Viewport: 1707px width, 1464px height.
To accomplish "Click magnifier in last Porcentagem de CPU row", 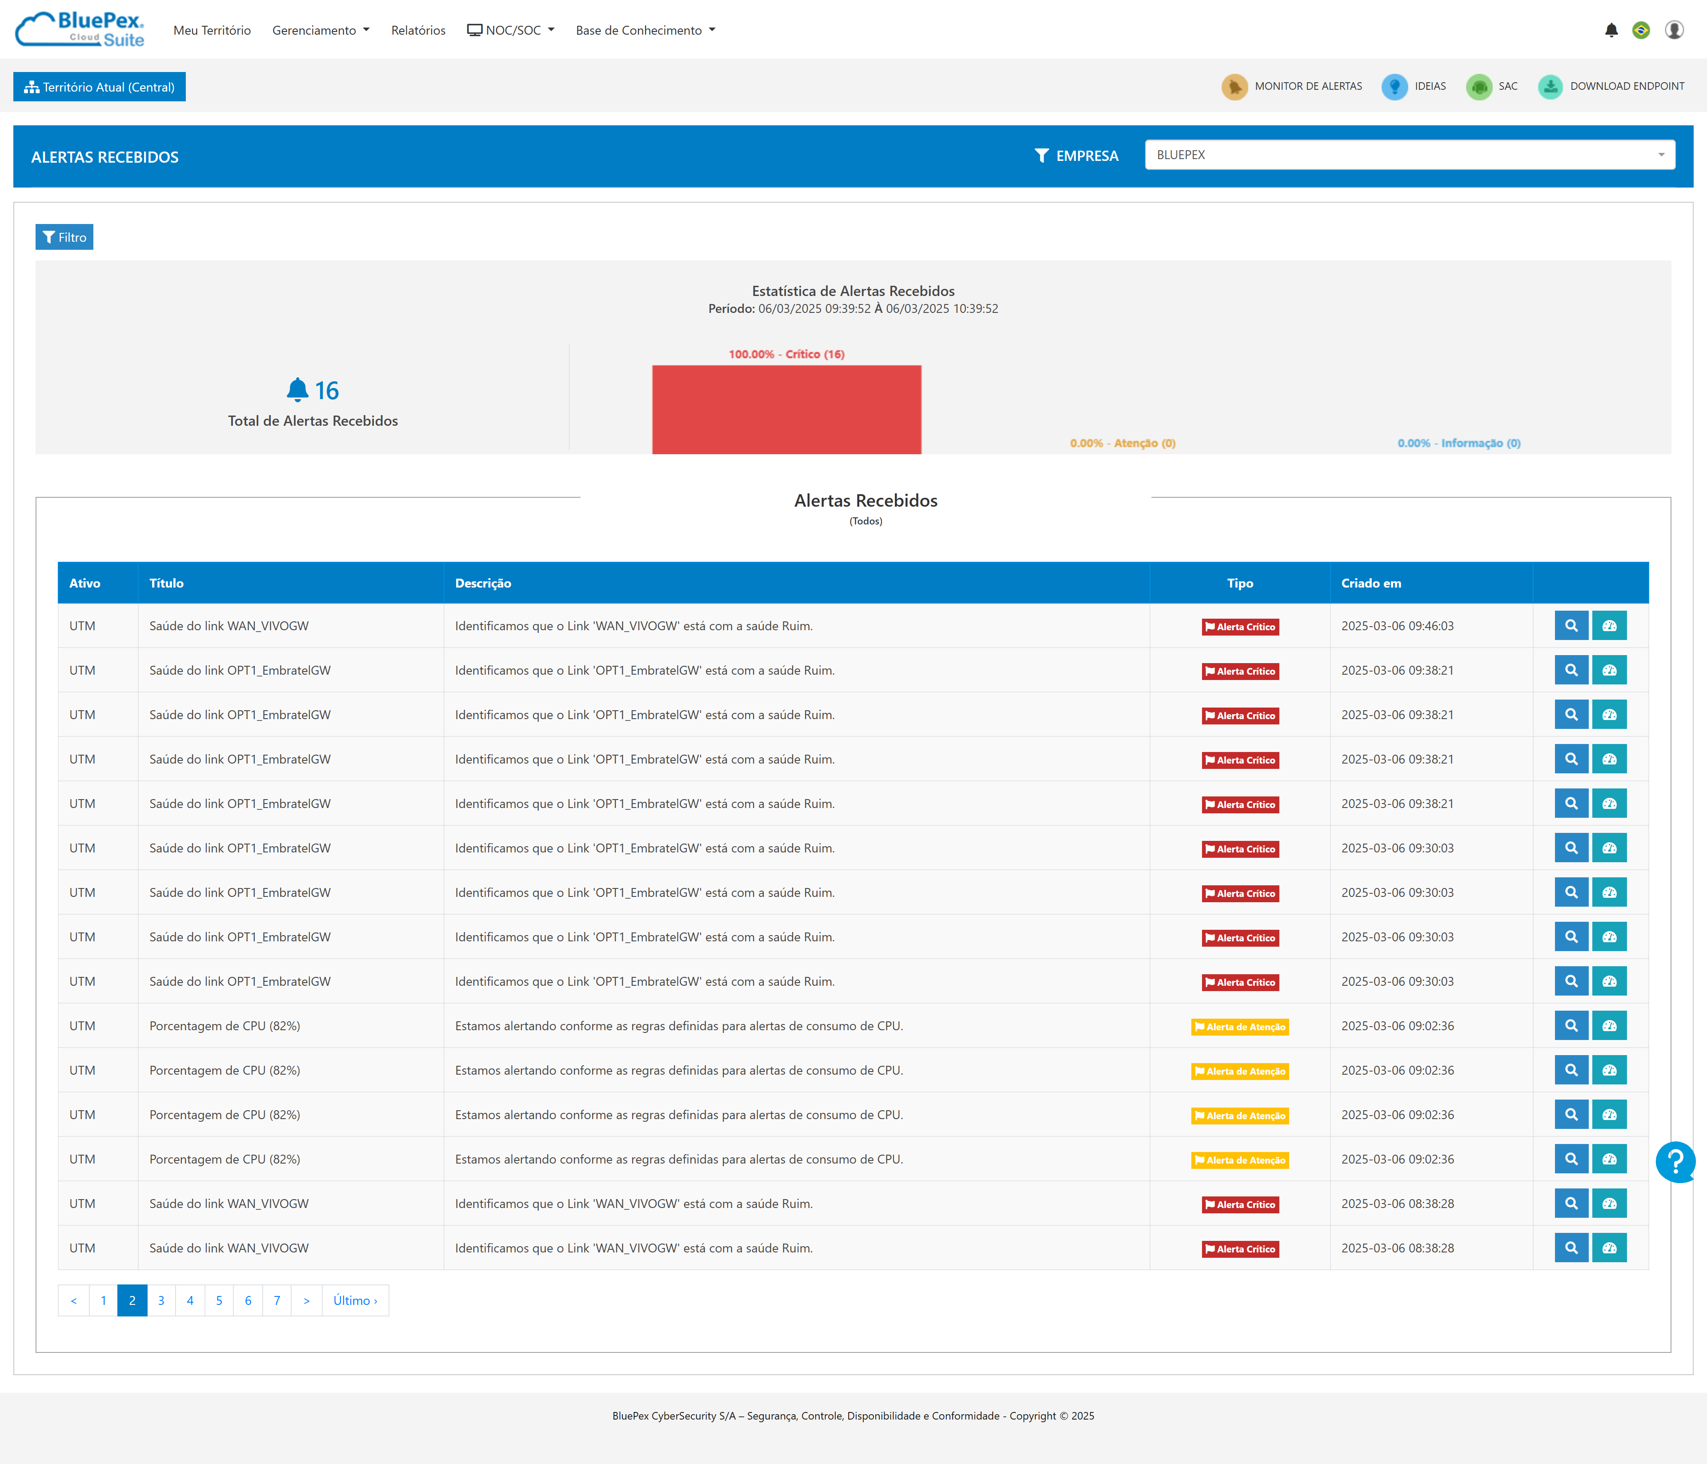I will tap(1571, 1160).
